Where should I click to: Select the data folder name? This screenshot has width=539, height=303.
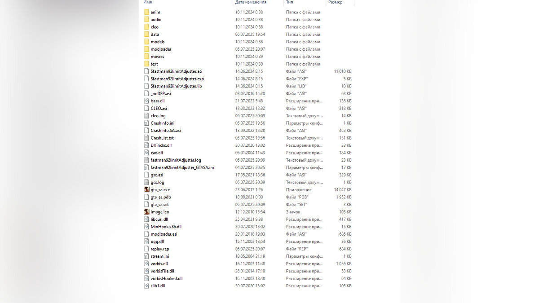pyautogui.click(x=155, y=34)
